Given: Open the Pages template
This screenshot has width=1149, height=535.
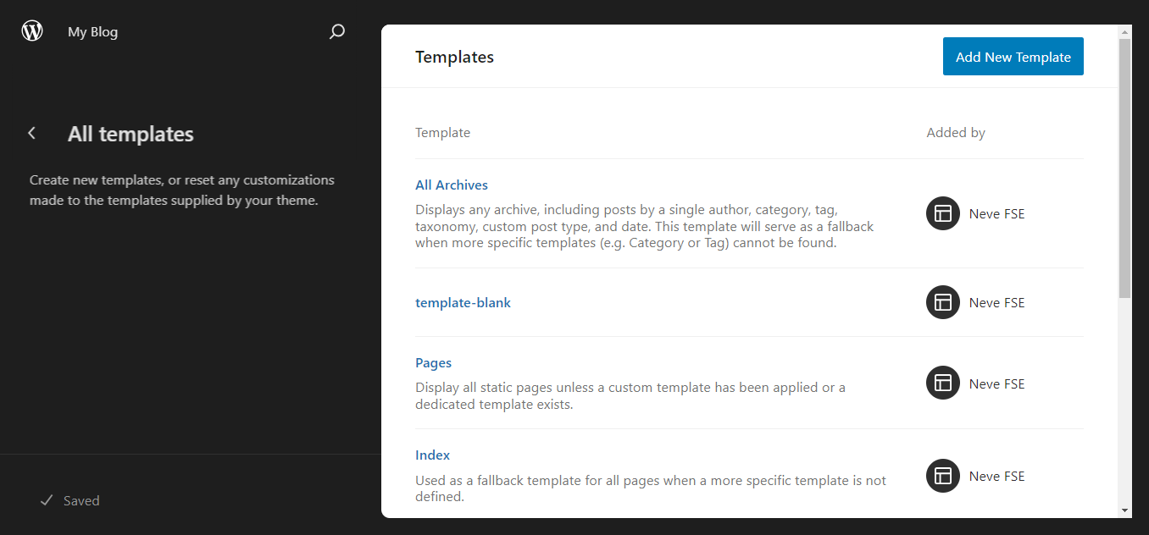Looking at the screenshot, I should click(x=433, y=362).
